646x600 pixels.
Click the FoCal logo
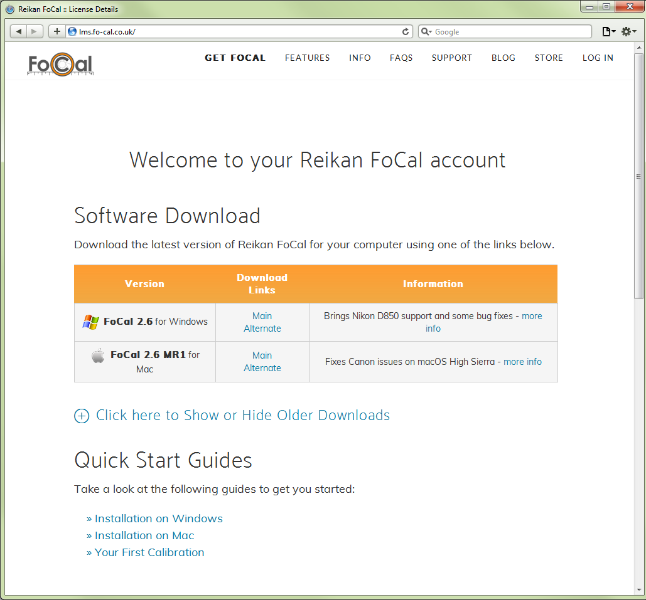60,64
